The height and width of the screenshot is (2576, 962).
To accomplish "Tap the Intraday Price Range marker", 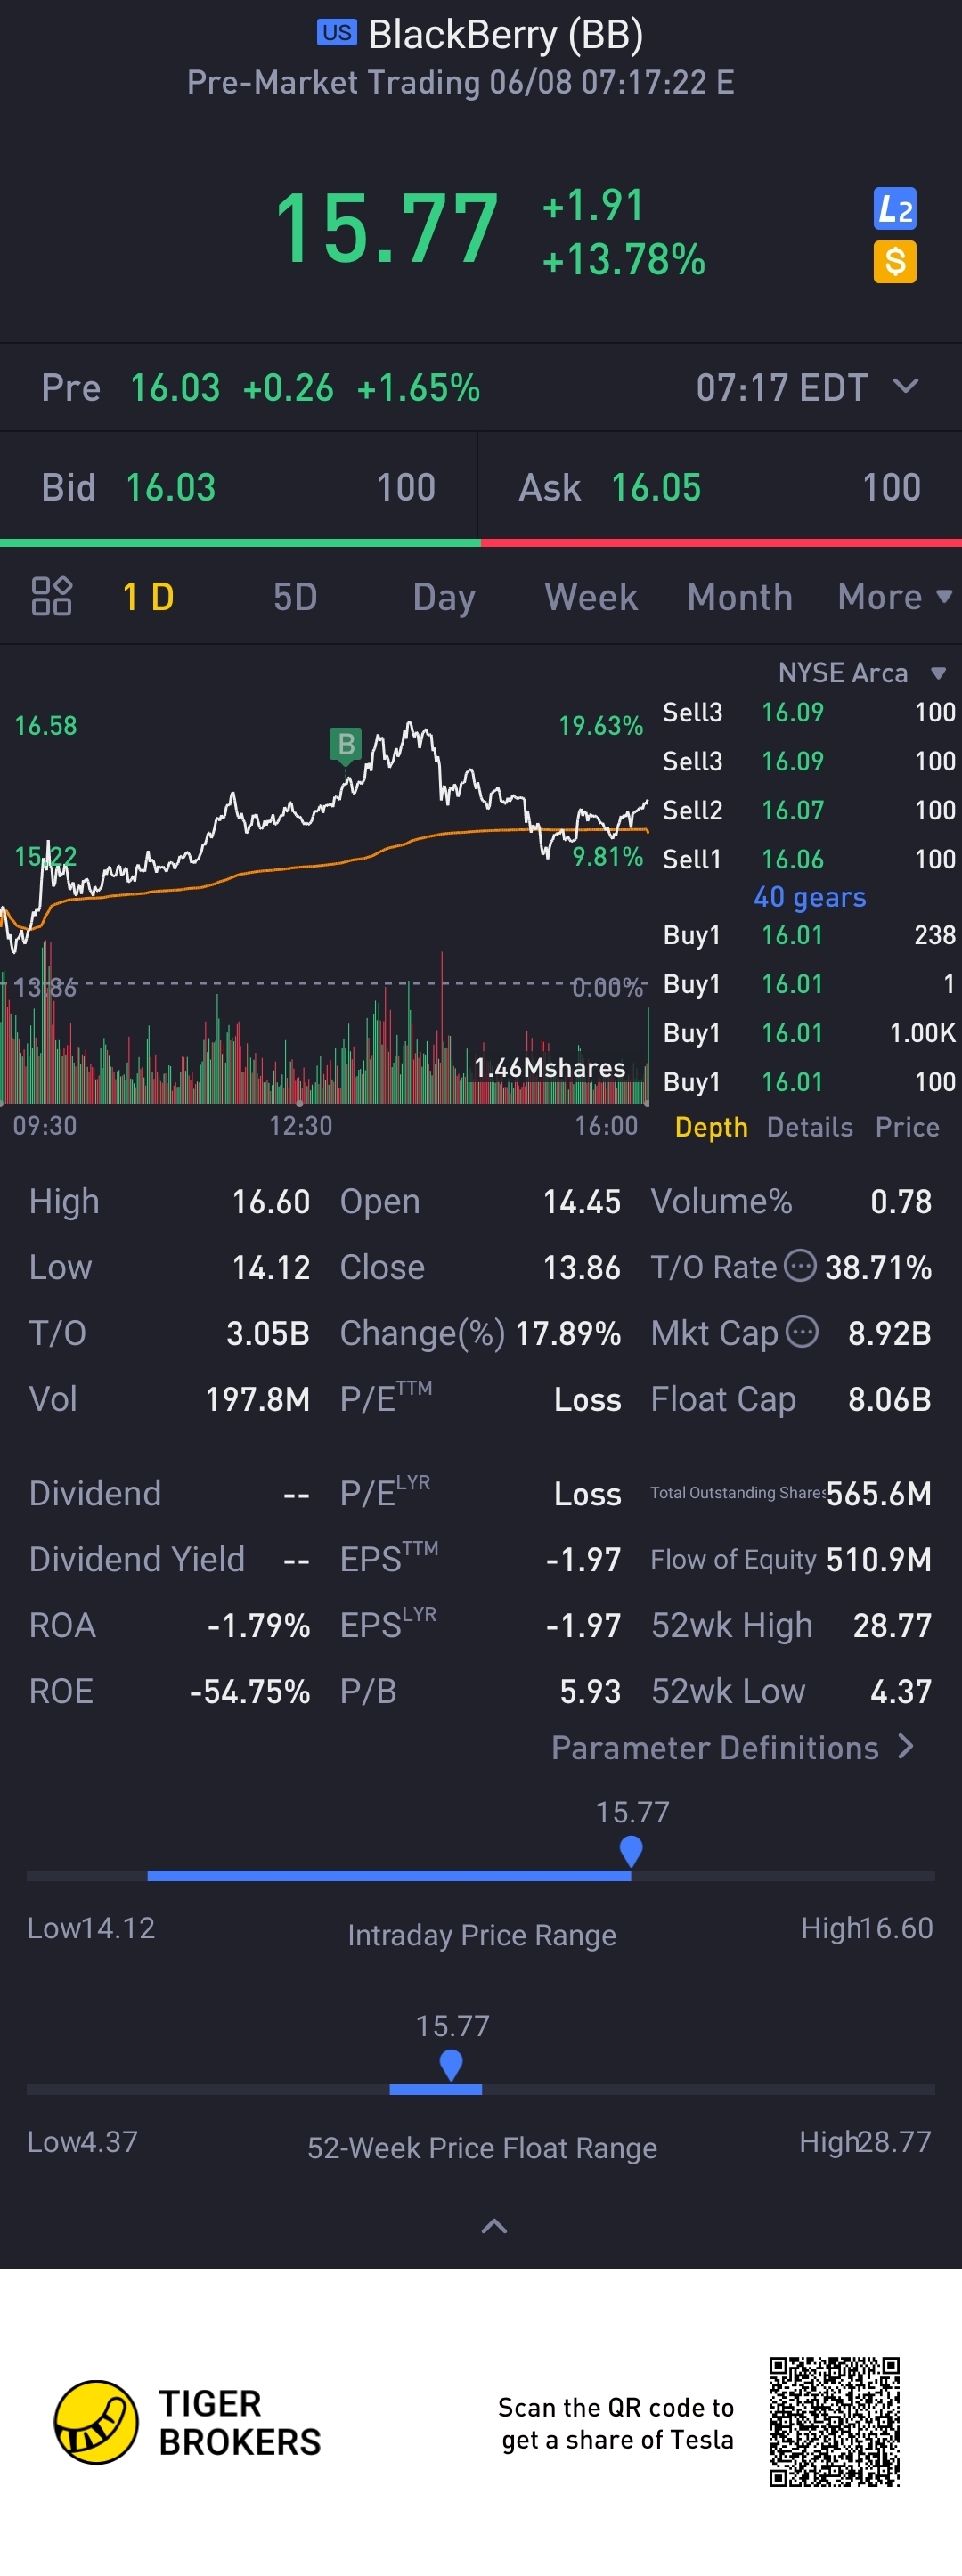I will (x=631, y=1852).
